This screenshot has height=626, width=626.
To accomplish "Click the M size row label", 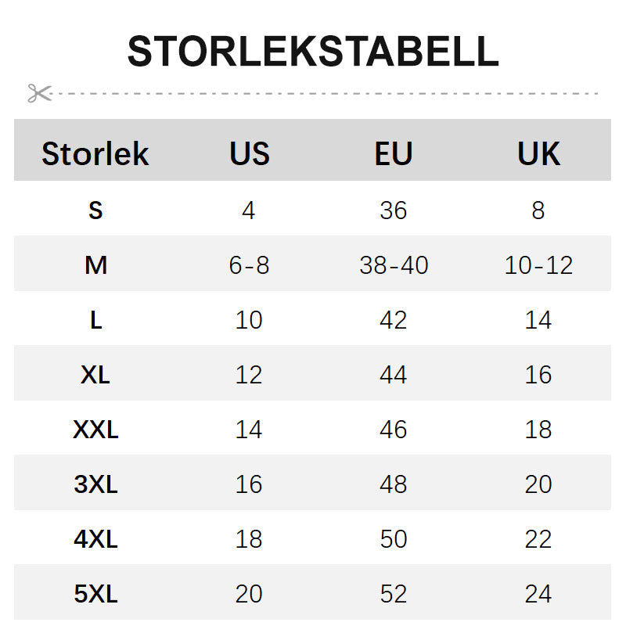I will click(x=95, y=265).
